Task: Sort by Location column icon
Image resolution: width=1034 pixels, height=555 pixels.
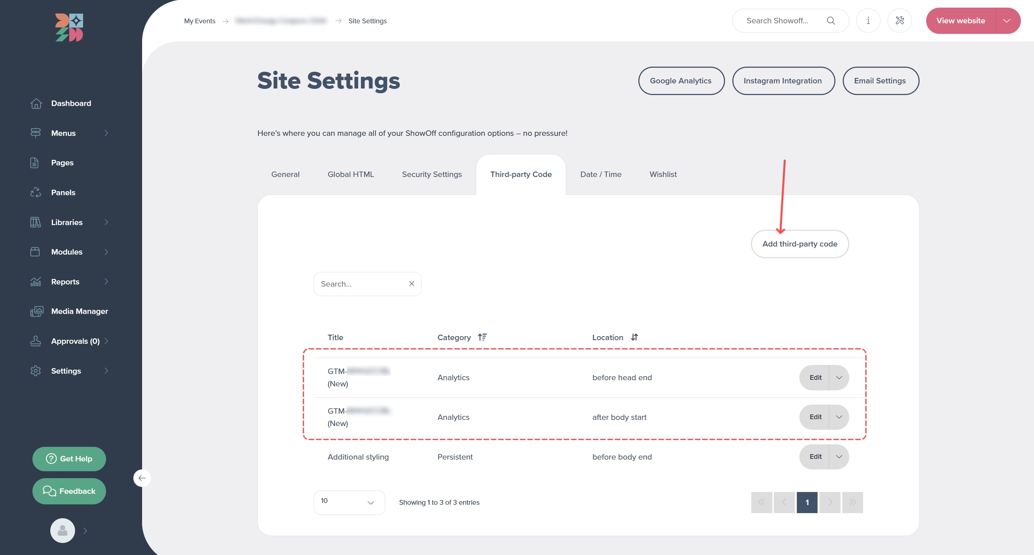Action: (x=635, y=337)
